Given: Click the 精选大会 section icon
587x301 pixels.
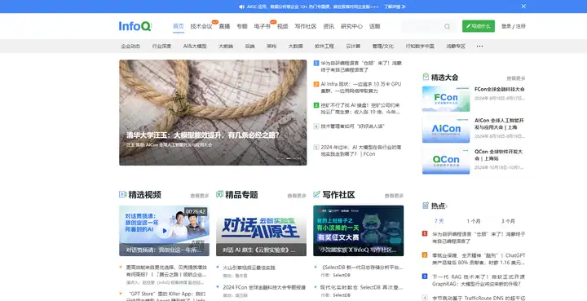Looking at the screenshot, I should pos(426,77).
